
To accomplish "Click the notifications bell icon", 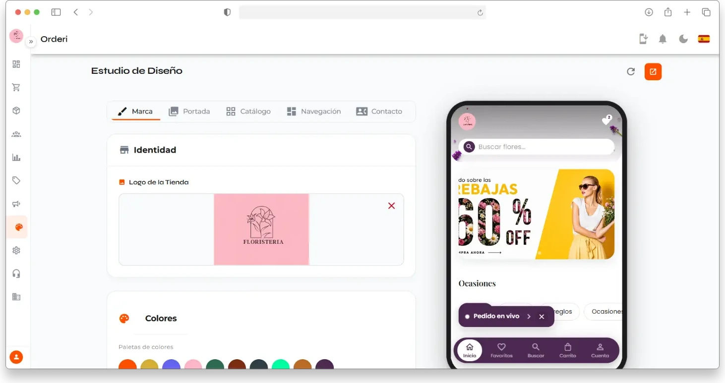I will point(663,39).
